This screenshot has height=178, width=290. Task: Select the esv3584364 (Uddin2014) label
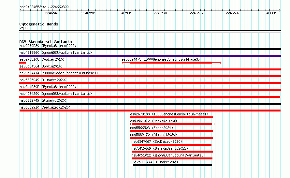pyautogui.click(x=41, y=66)
